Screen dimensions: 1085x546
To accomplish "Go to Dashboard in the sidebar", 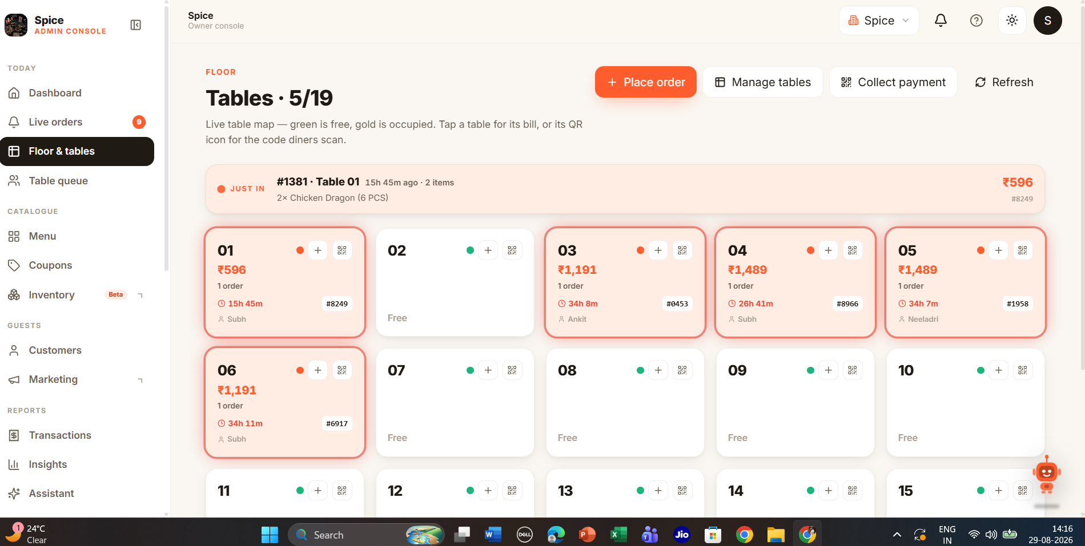I will tap(77, 93).
